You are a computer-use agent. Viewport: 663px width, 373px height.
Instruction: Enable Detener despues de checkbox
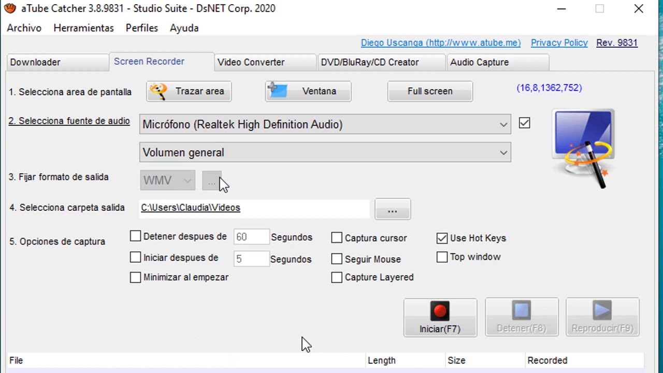tap(135, 236)
